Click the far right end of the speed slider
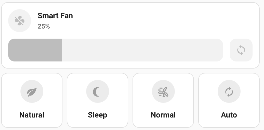Viewport: 264px width, 130px height. coord(221,50)
